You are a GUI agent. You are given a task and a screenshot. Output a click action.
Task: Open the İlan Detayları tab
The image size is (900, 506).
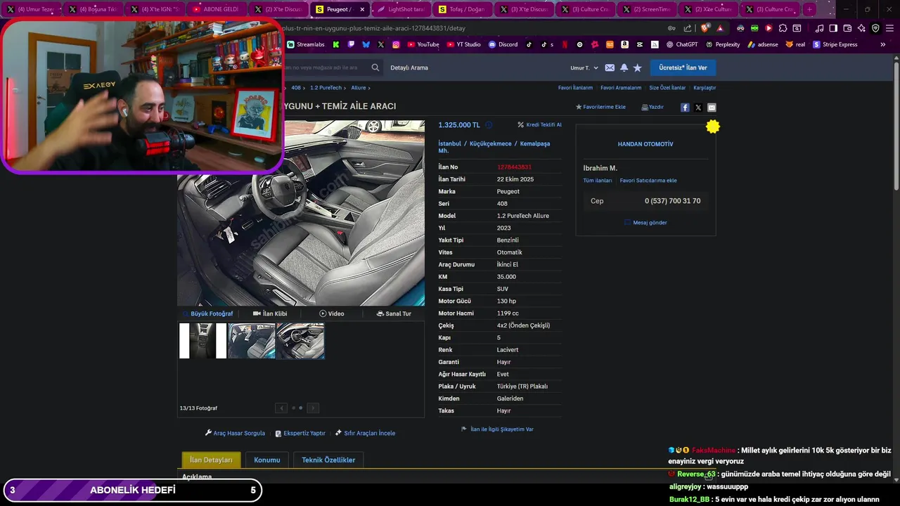pyautogui.click(x=211, y=460)
